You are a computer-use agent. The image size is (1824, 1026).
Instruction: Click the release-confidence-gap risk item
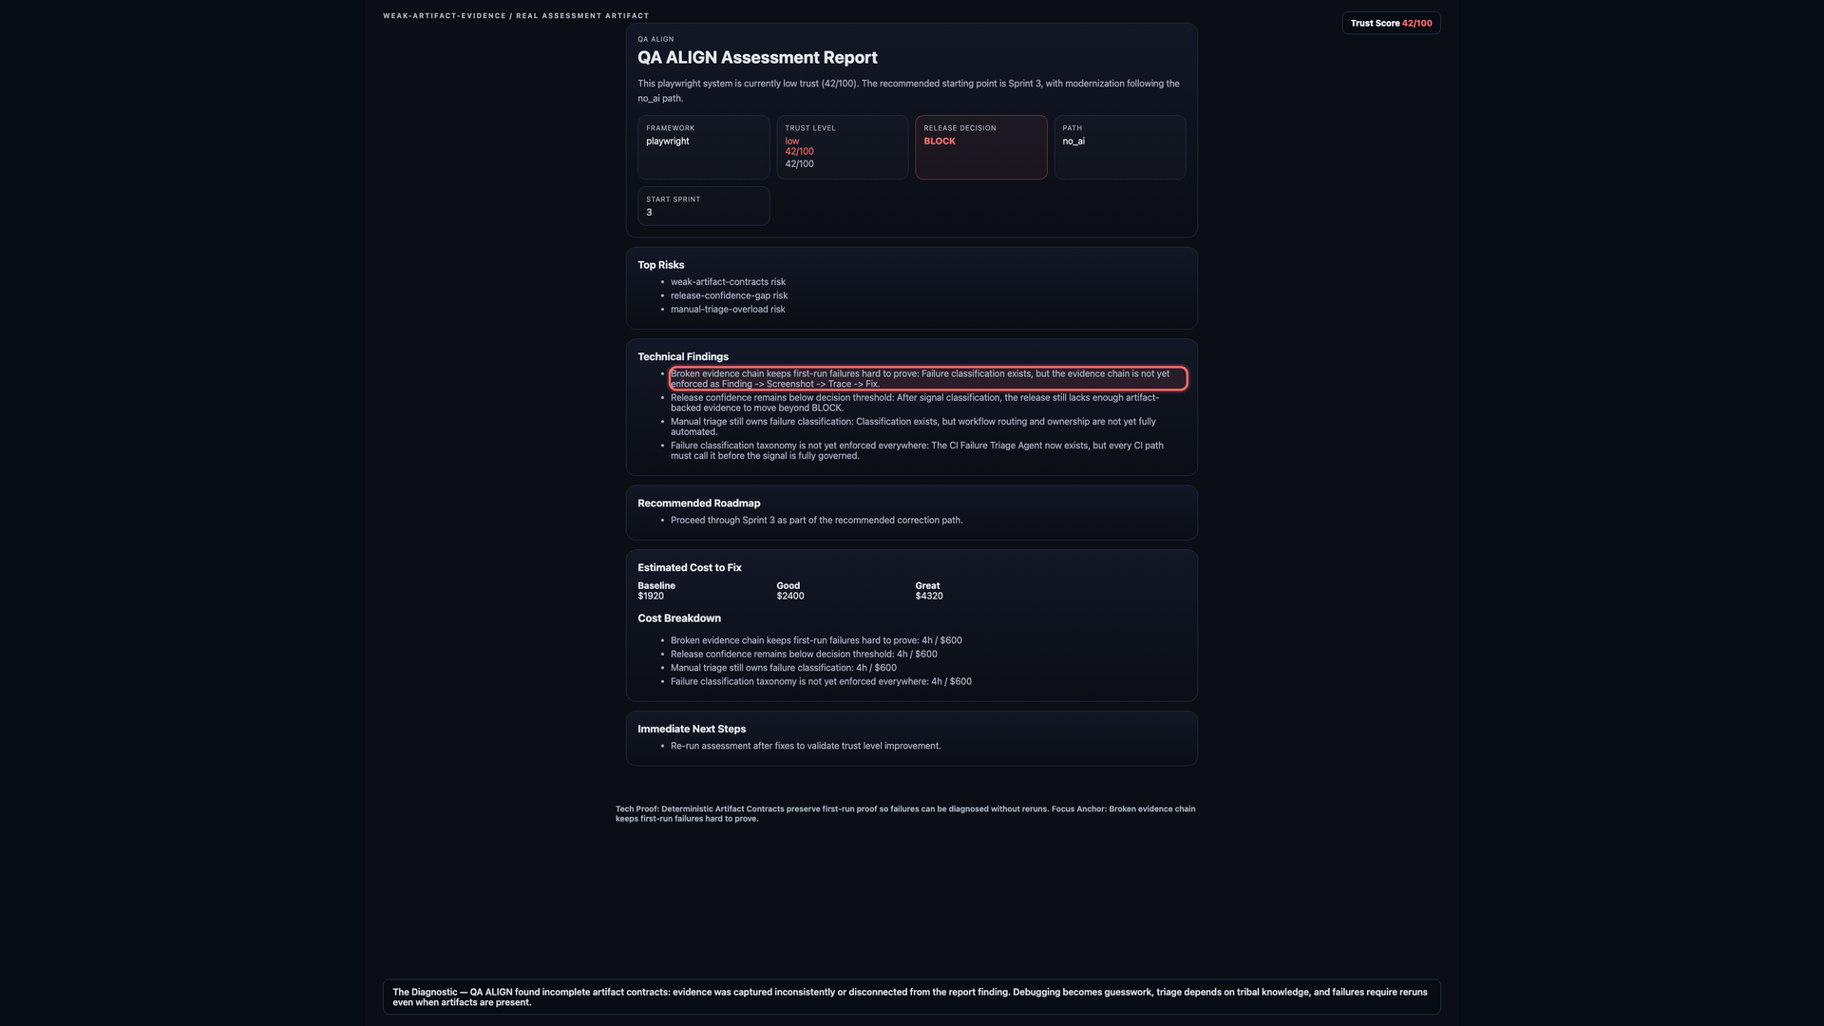coord(729,295)
